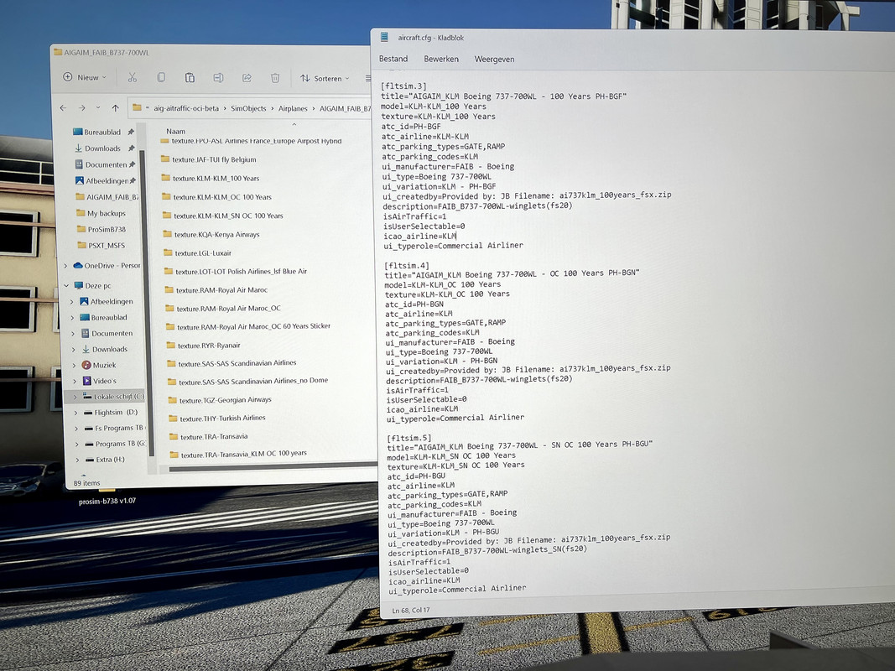This screenshot has height=671, width=895.
Task: Select folder texture.RAM-Royal Air Maroc_OC
Action: (x=223, y=308)
